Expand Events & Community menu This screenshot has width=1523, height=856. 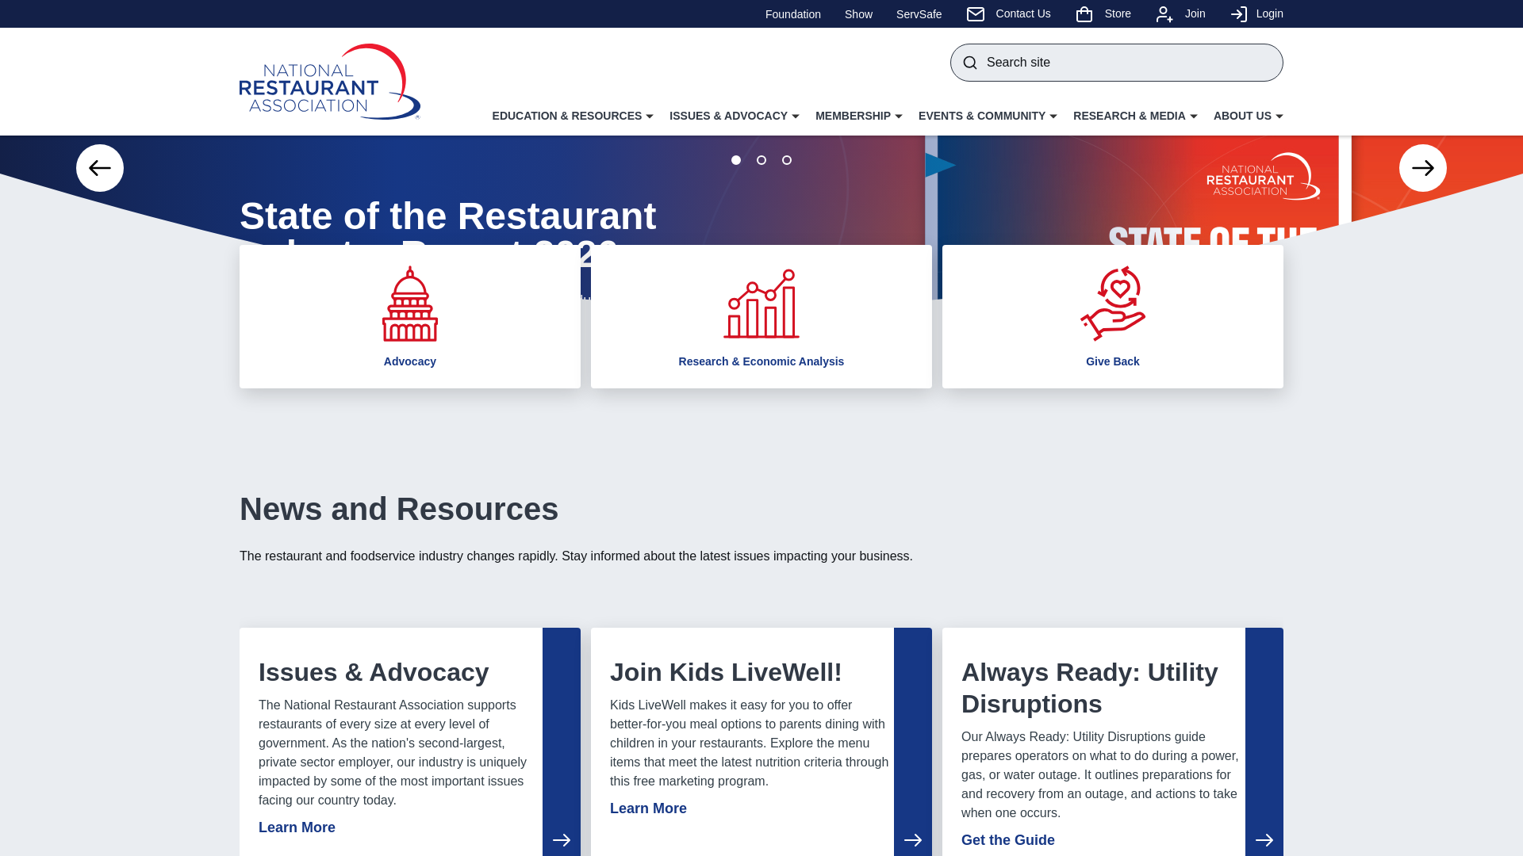tap(988, 116)
